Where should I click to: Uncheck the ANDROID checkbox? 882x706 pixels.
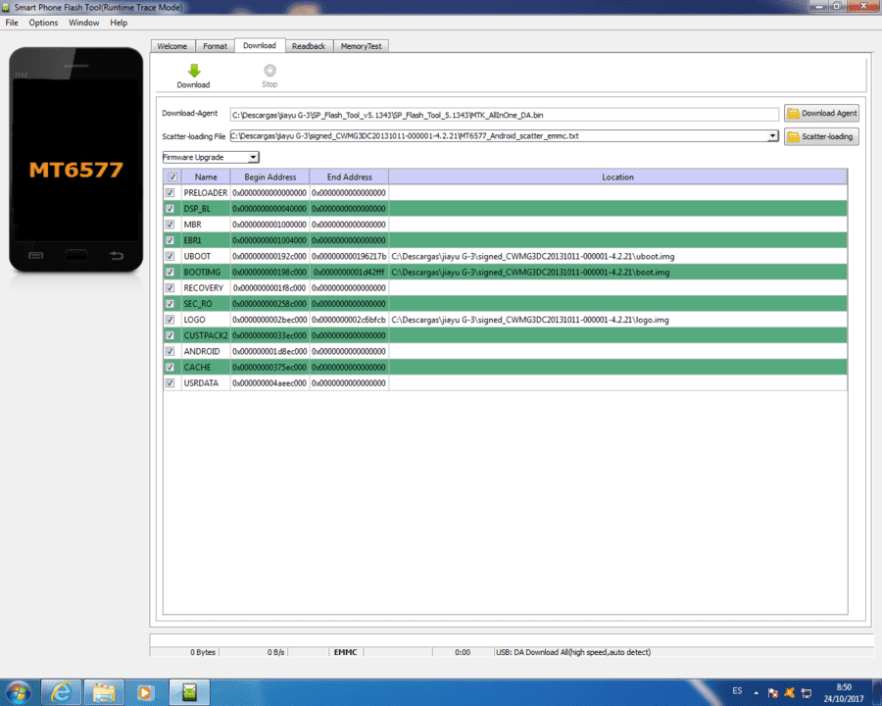[170, 351]
